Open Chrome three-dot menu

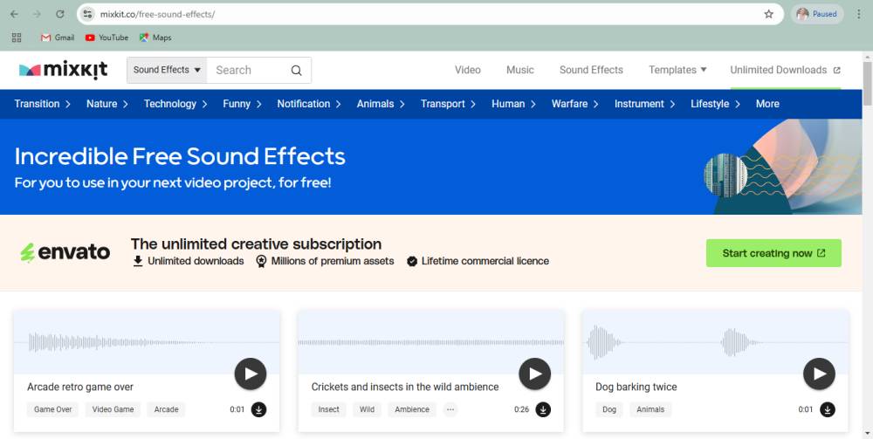click(x=858, y=14)
